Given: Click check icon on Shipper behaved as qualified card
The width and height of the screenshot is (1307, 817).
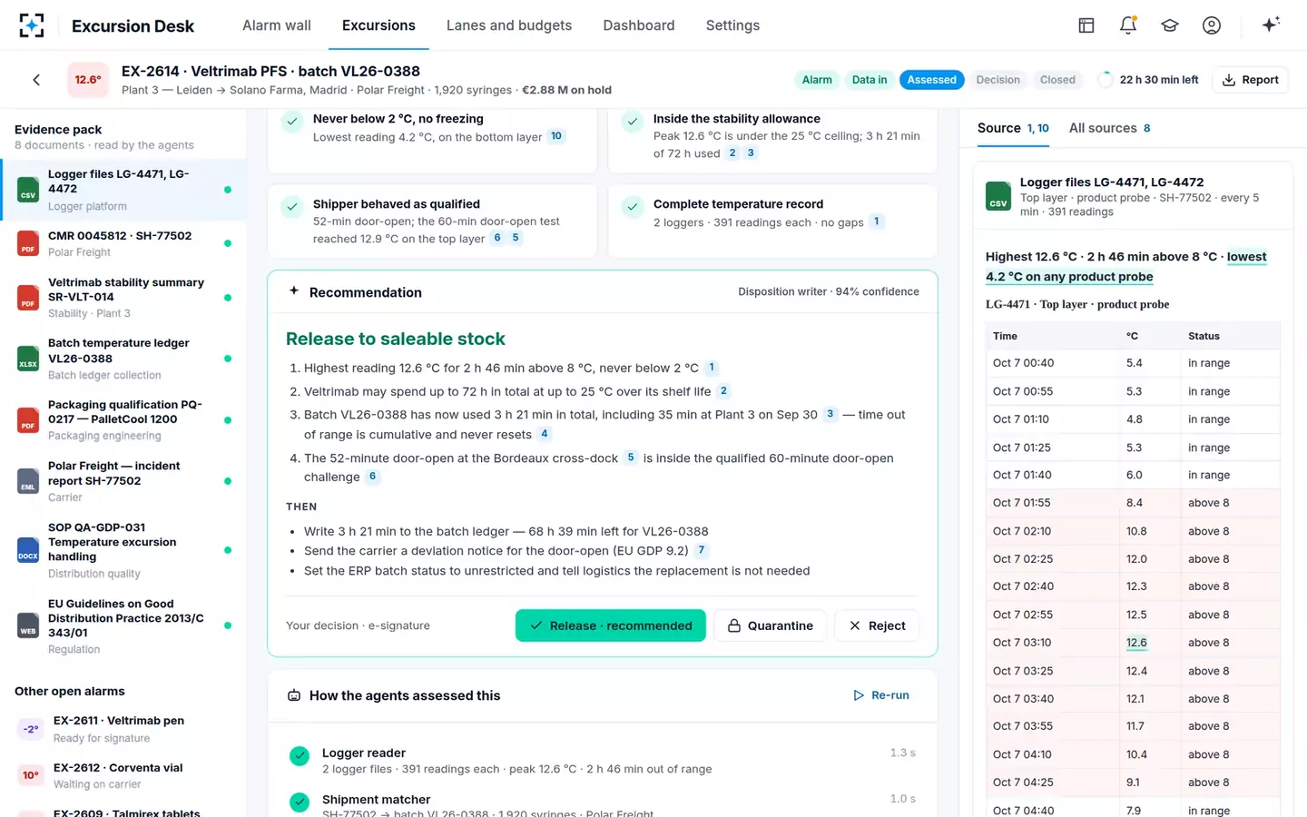Looking at the screenshot, I should point(292,207).
